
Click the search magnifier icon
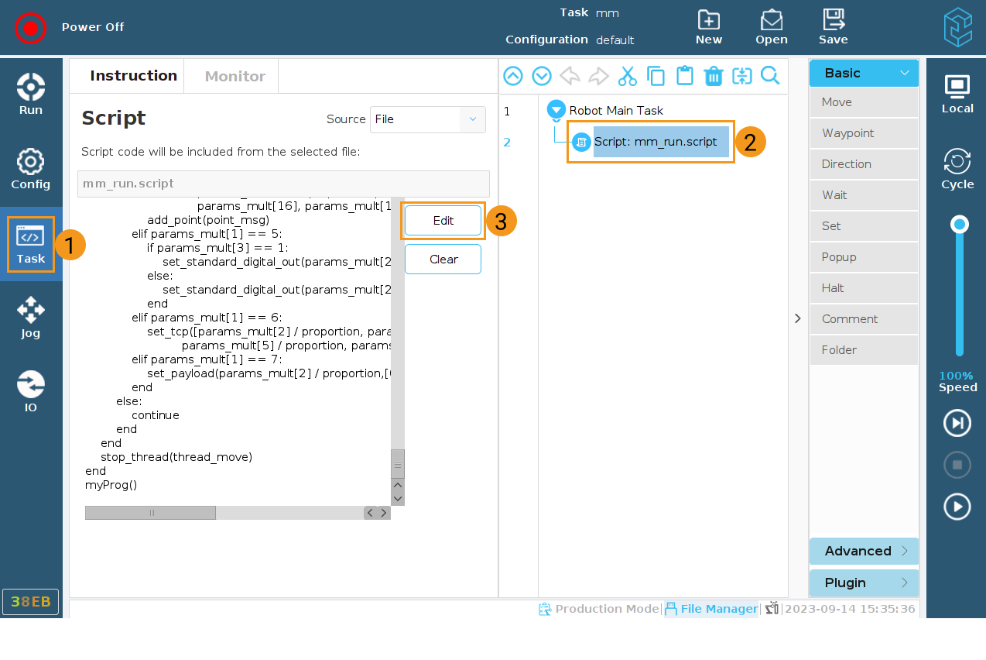click(770, 76)
